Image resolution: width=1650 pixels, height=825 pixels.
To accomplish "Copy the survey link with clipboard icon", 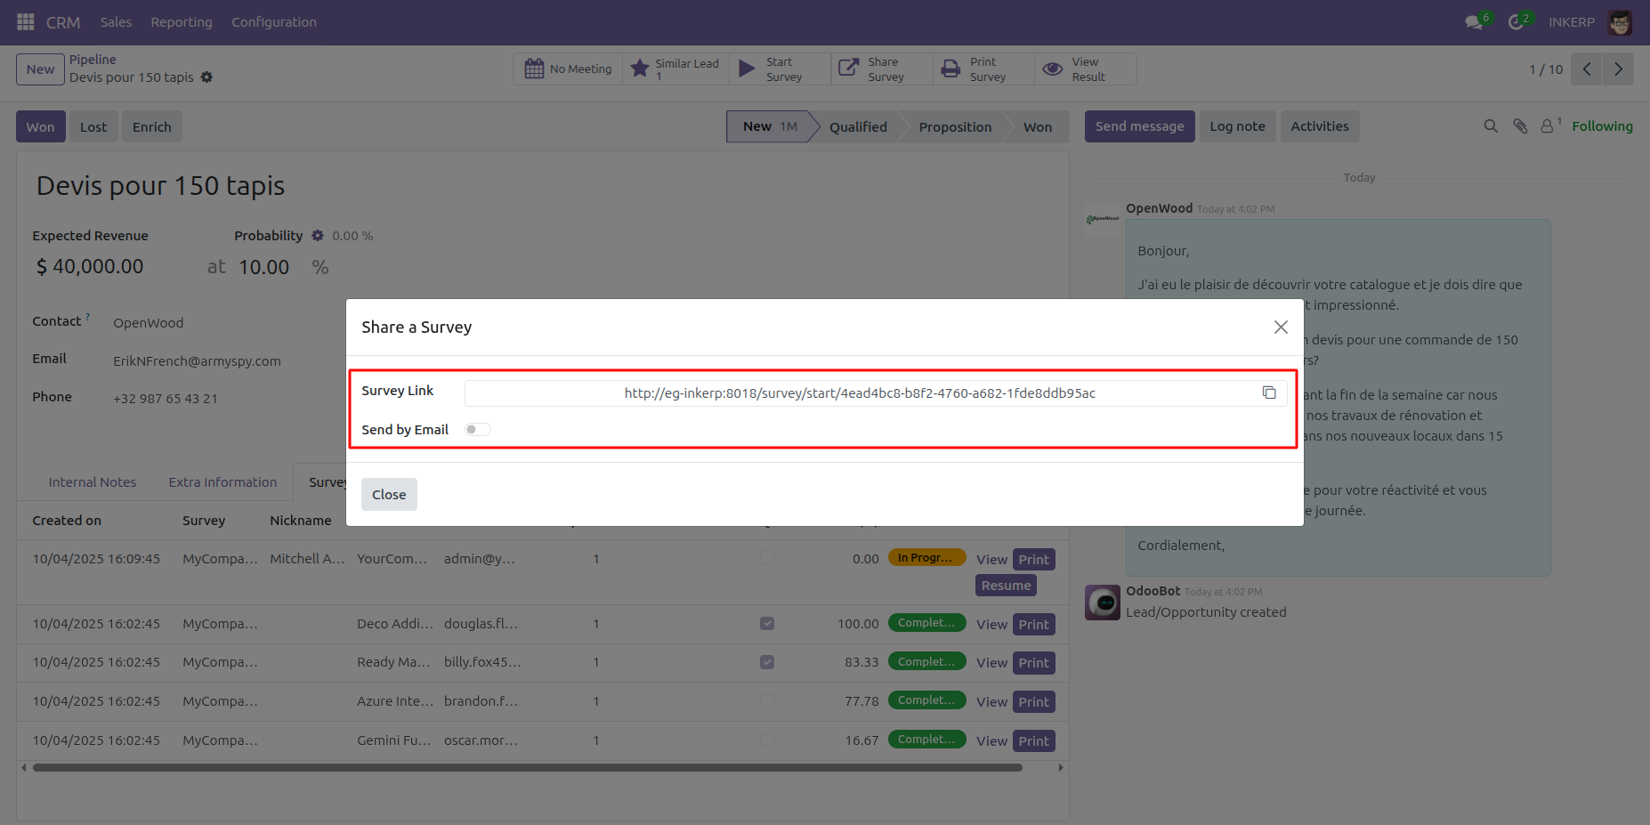I will 1269,392.
